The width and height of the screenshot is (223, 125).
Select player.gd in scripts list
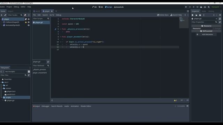(41, 22)
